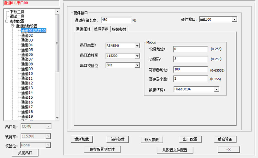Click the 保存参数 button
This screenshot has width=258, height=158.
coord(117,139)
